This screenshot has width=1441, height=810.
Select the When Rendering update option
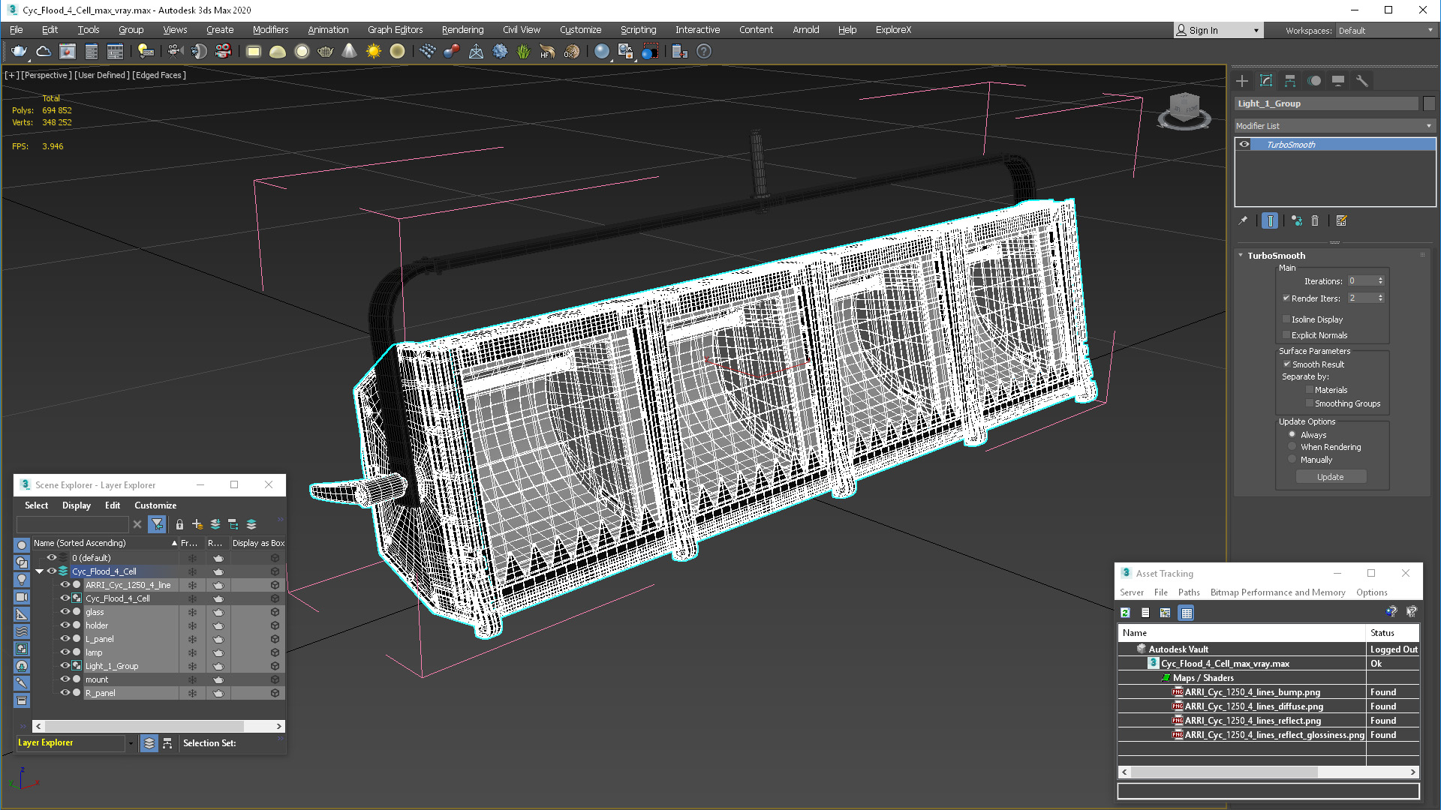click(x=1292, y=447)
